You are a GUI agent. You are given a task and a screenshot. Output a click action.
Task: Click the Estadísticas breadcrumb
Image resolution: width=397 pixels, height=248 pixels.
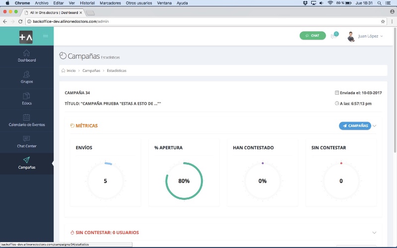(117, 70)
